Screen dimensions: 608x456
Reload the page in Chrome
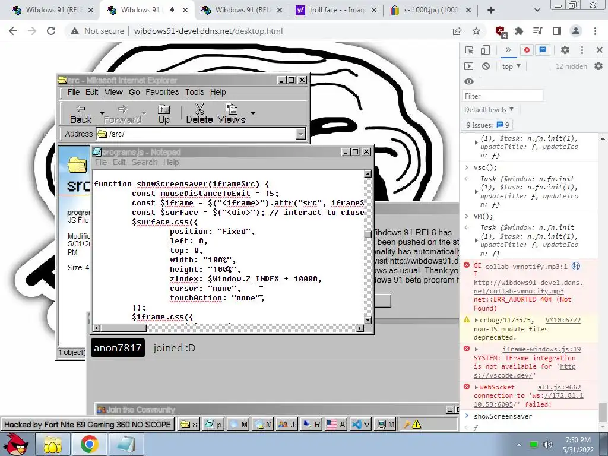(51, 31)
